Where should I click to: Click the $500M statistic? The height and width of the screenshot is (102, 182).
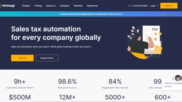coord(20,97)
